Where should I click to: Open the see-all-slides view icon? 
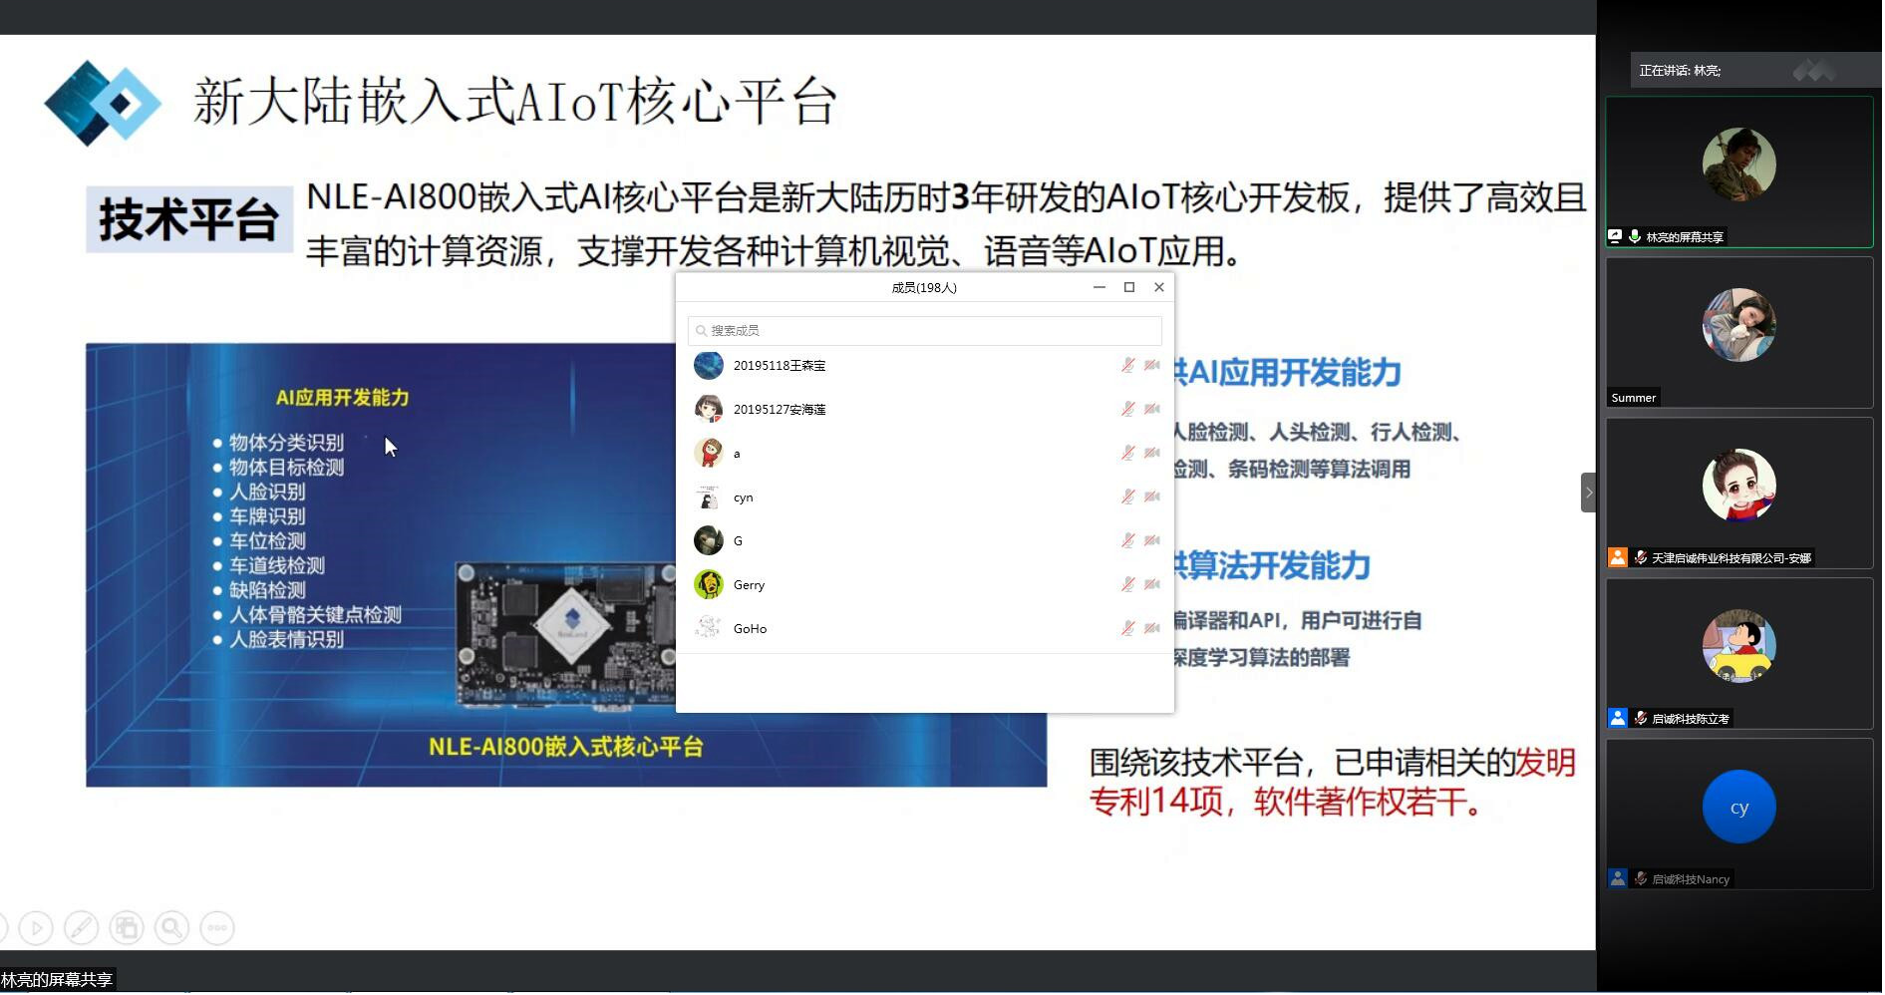point(127,928)
